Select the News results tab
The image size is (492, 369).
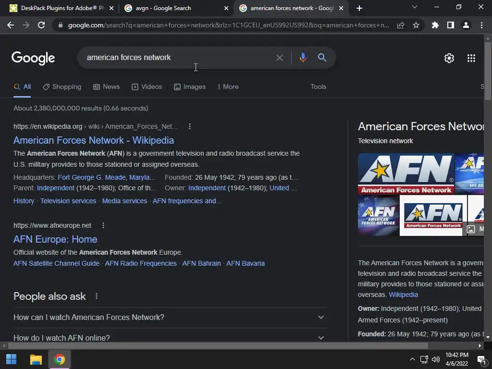click(x=107, y=87)
